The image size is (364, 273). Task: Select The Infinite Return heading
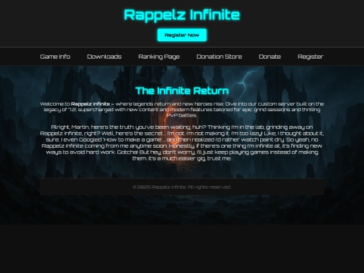[x=182, y=91]
